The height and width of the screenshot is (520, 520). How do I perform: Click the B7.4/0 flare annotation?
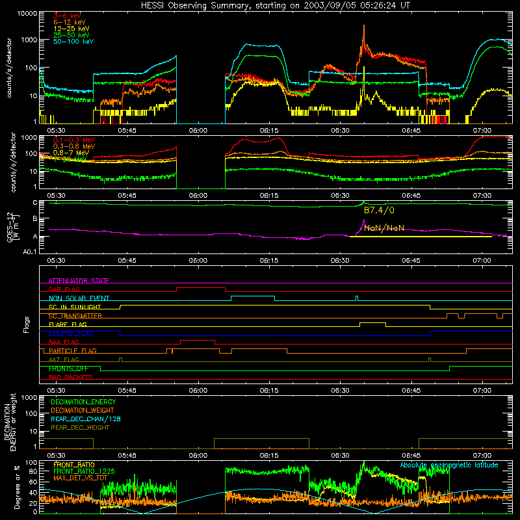point(379,210)
